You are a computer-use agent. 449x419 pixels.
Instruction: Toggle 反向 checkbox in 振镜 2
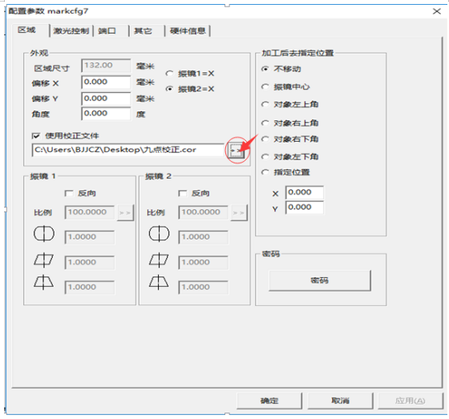coord(183,193)
